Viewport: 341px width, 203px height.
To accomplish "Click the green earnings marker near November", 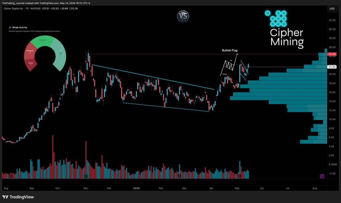I will (x=86, y=176).
